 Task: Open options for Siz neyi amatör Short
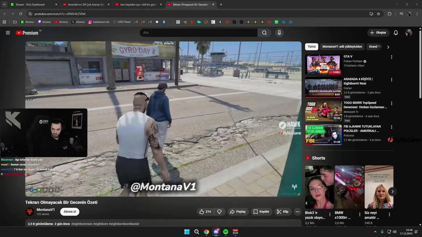pyautogui.click(x=389, y=214)
